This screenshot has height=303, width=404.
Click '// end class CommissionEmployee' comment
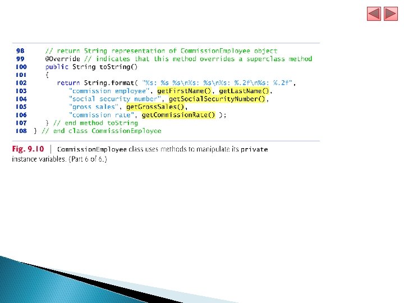(x=102, y=131)
